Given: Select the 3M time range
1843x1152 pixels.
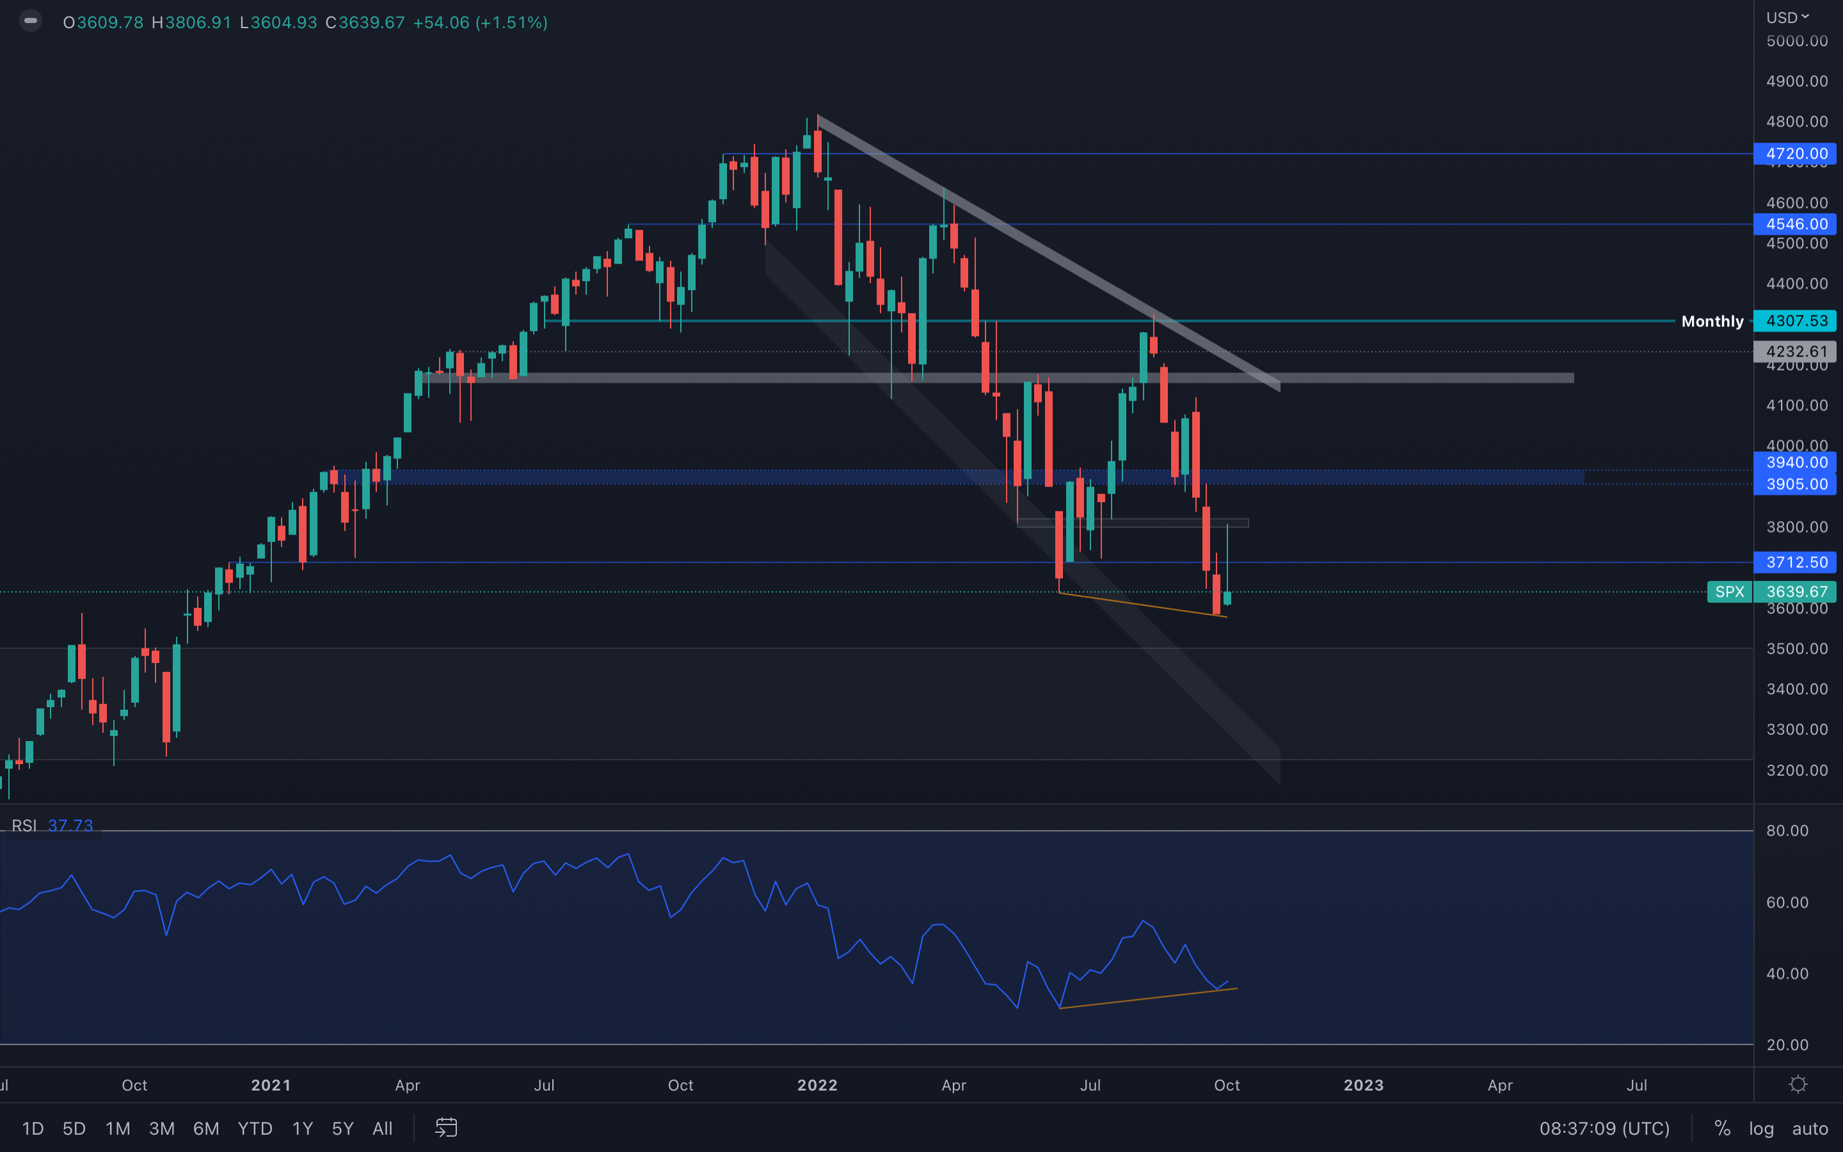Looking at the screenshot, I should (x=161, y=1128).
